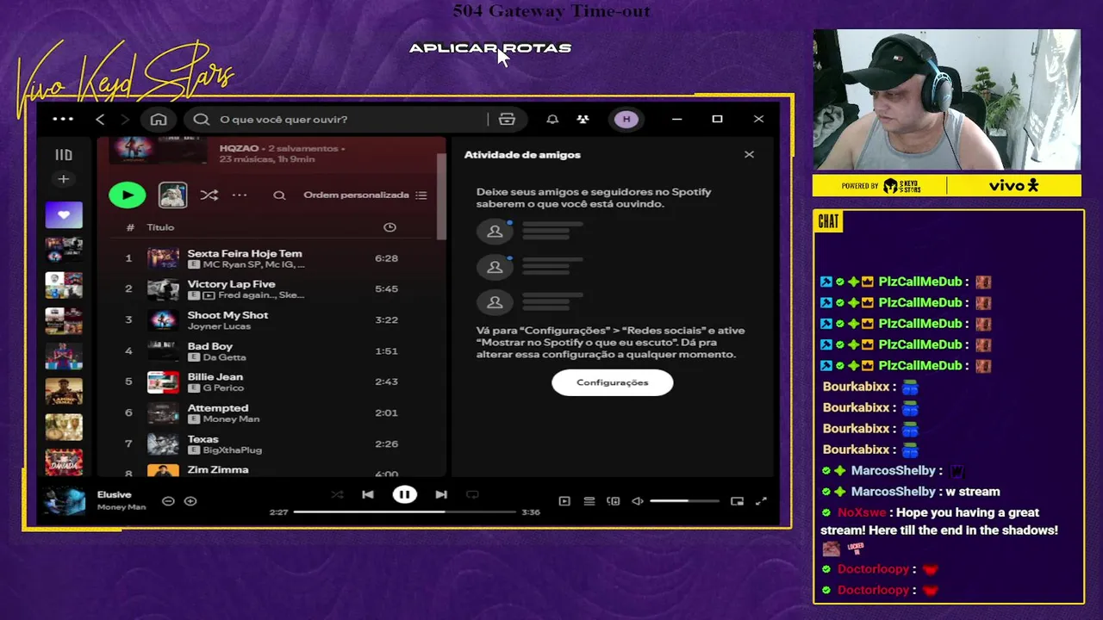Open 'Ordem personalizada' sort dropdown
Image resolution: width=1103 pixels, height=620 pixels.
365,195
